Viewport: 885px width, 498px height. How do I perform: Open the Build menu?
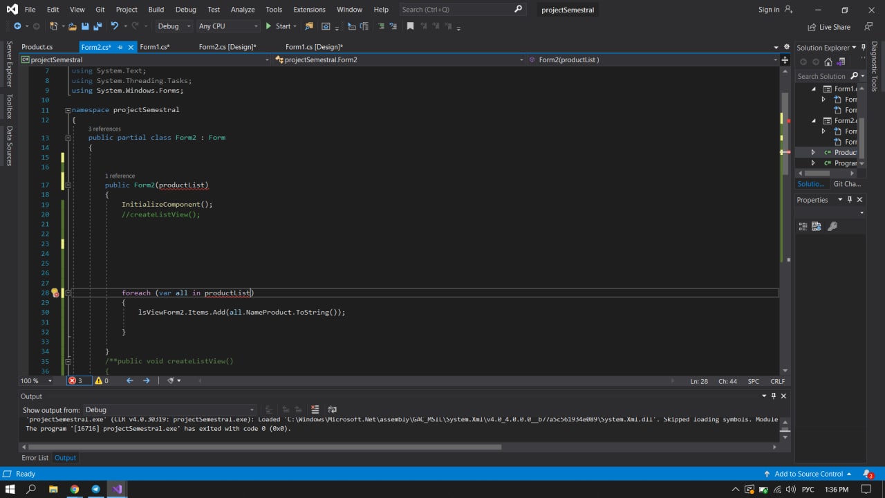pyautogui.click(x=156, y=10)
